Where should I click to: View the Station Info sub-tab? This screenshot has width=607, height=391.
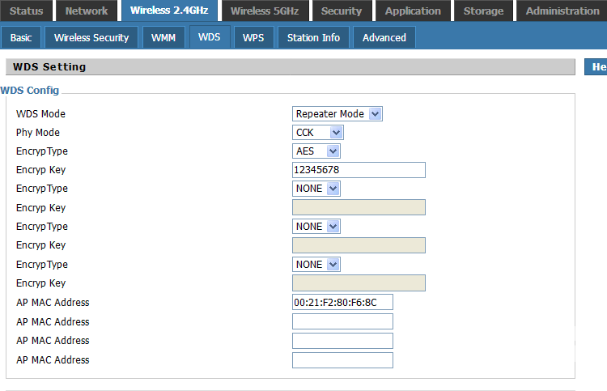click(x=313, y=38)
